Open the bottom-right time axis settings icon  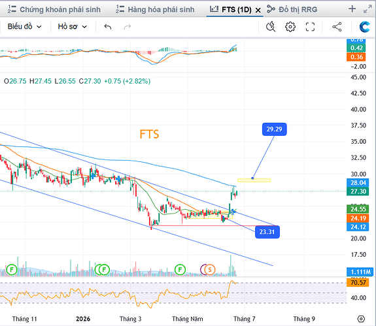361,319
